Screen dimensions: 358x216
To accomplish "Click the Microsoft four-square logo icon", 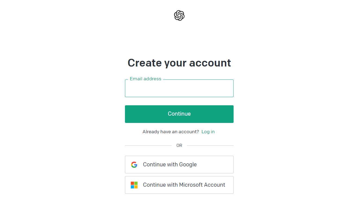I will pyautogui.click(x=134, y=185).
